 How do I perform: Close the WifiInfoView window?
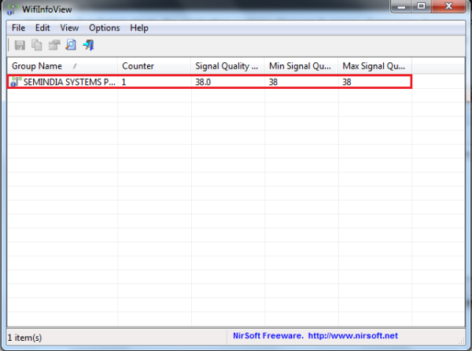[448, 6]
